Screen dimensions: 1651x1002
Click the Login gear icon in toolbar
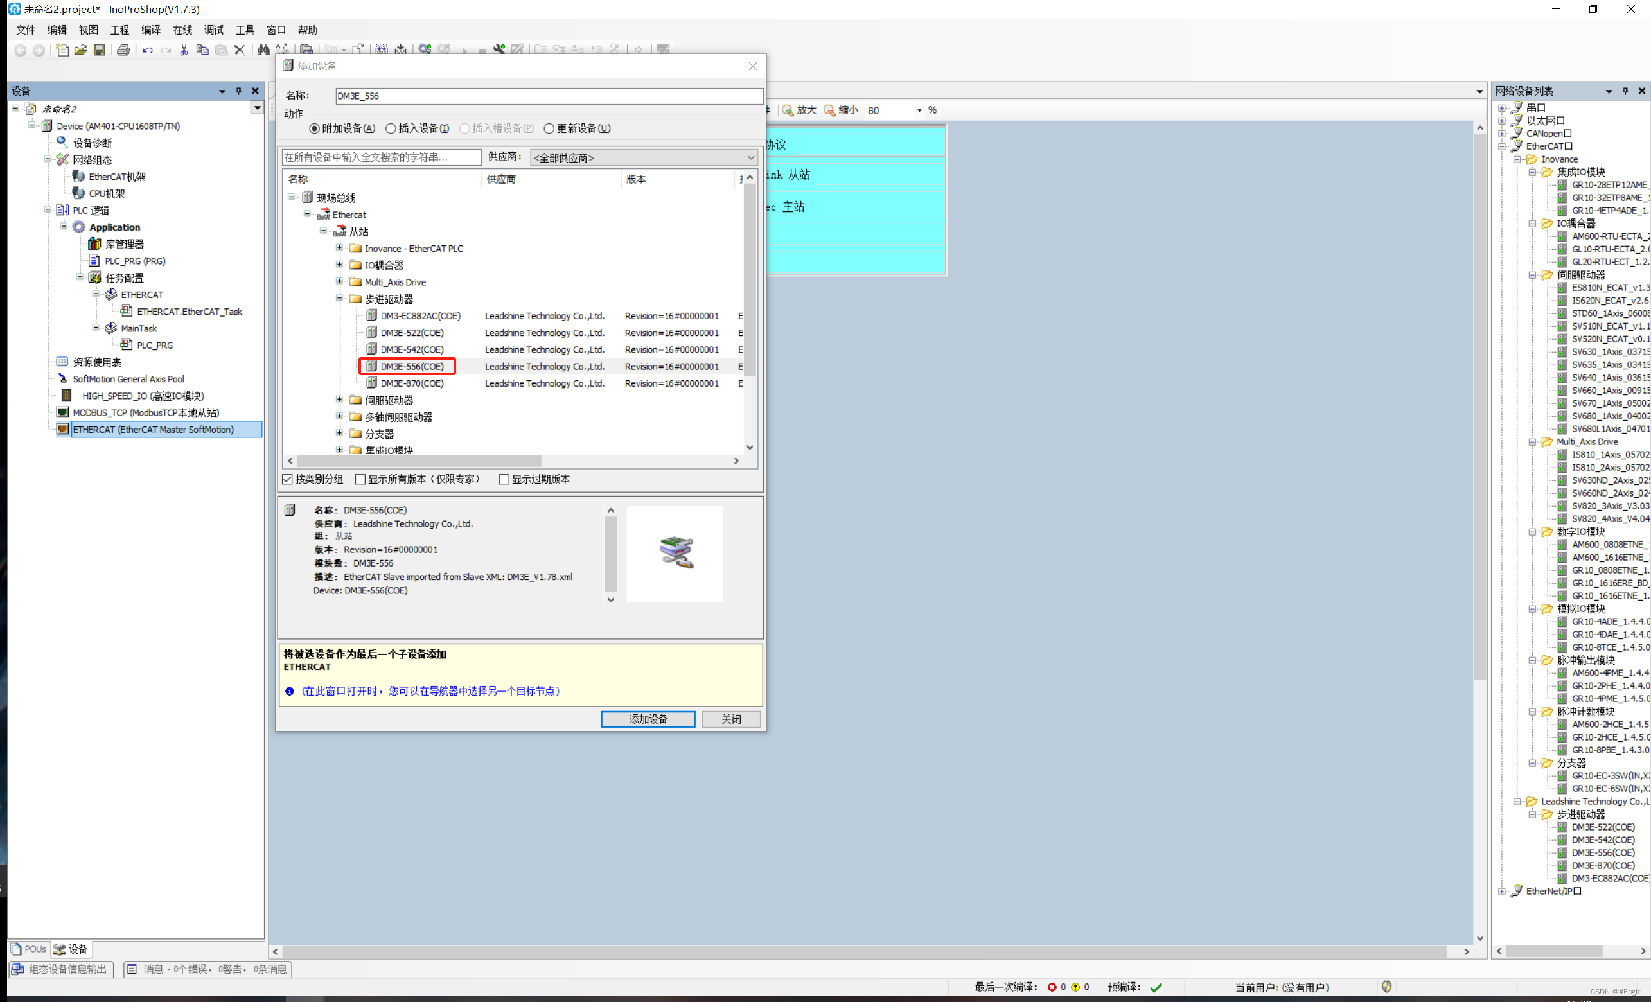coord(425,50)
